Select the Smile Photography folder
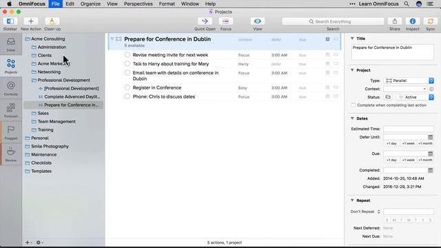This screenshot has width=441, height=248. pyautogui.click(x=50, y=146)
